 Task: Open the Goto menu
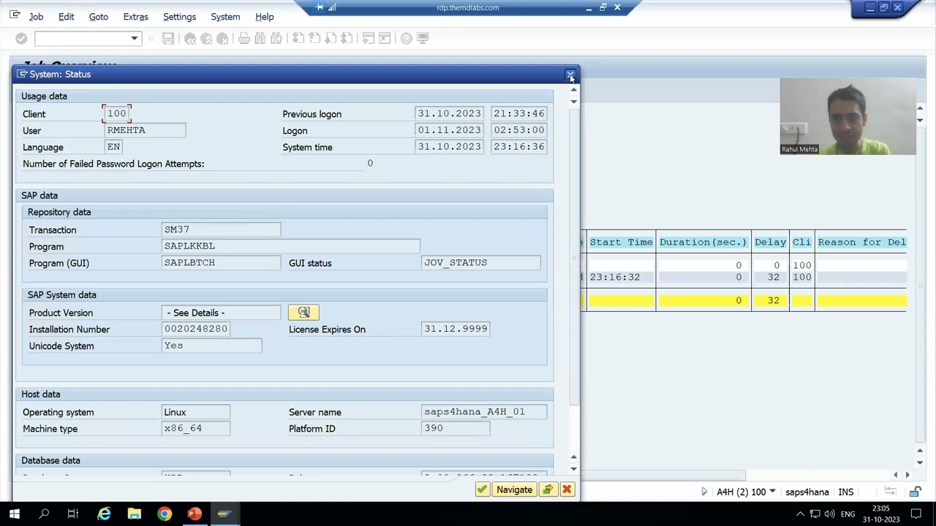tap(99, 17)
